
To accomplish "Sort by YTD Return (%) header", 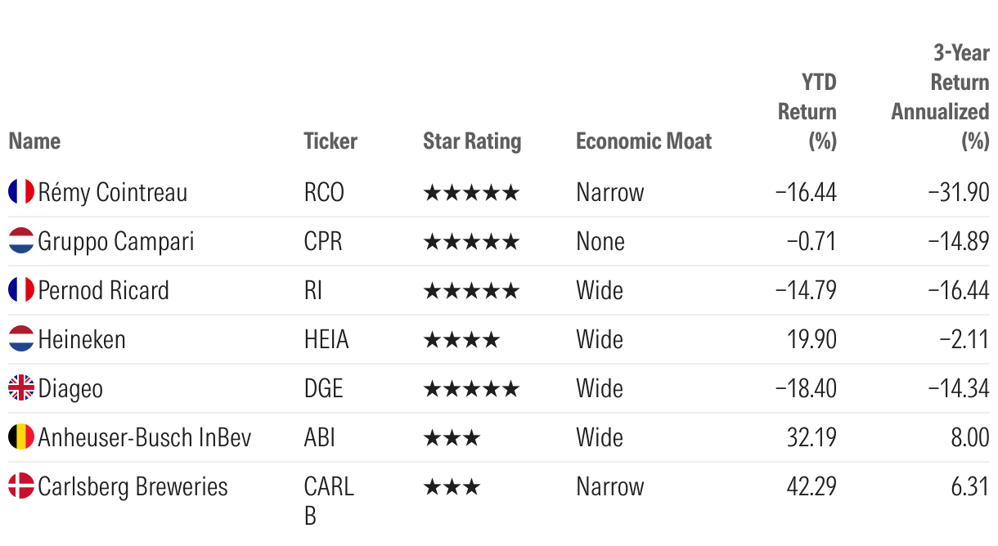I will pos(807,111).
